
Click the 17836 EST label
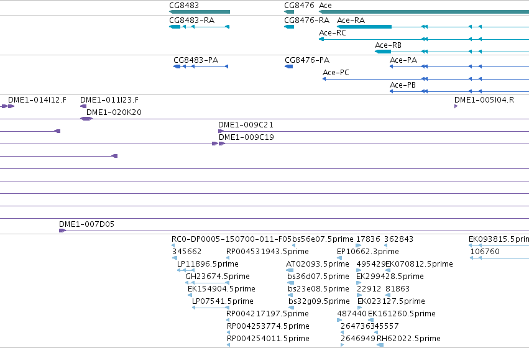(x=368, y=239)
